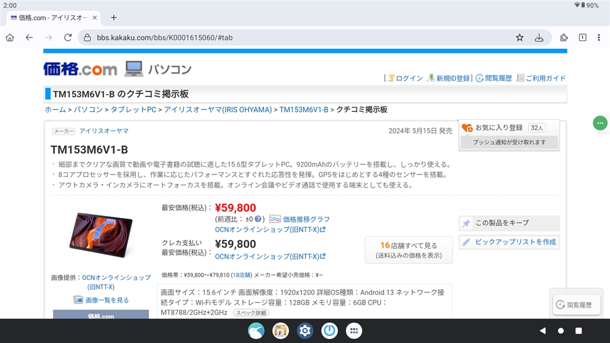Close the 価格.com tab
The height and width of the screenshot is (343, 610).
(x=95, y=17)
